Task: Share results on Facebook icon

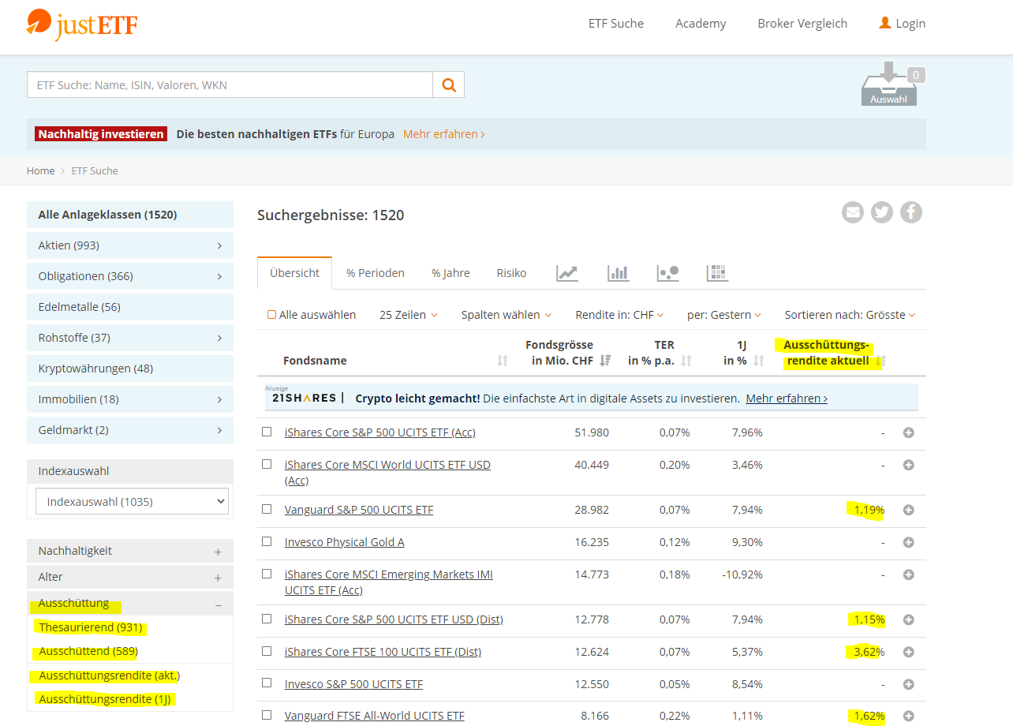Action: point(911,212)
